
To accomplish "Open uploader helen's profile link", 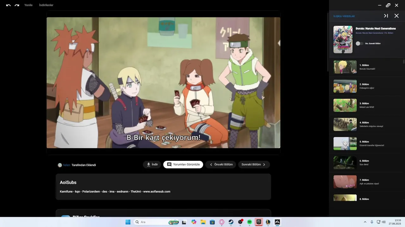I will pos(66,165).
